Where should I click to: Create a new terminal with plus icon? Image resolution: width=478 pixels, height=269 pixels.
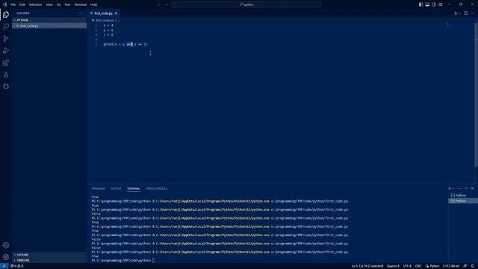coord(450,188)
